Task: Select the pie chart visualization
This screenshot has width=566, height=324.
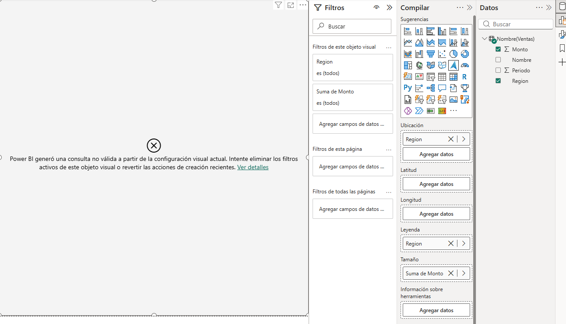Action: (454, 54)
